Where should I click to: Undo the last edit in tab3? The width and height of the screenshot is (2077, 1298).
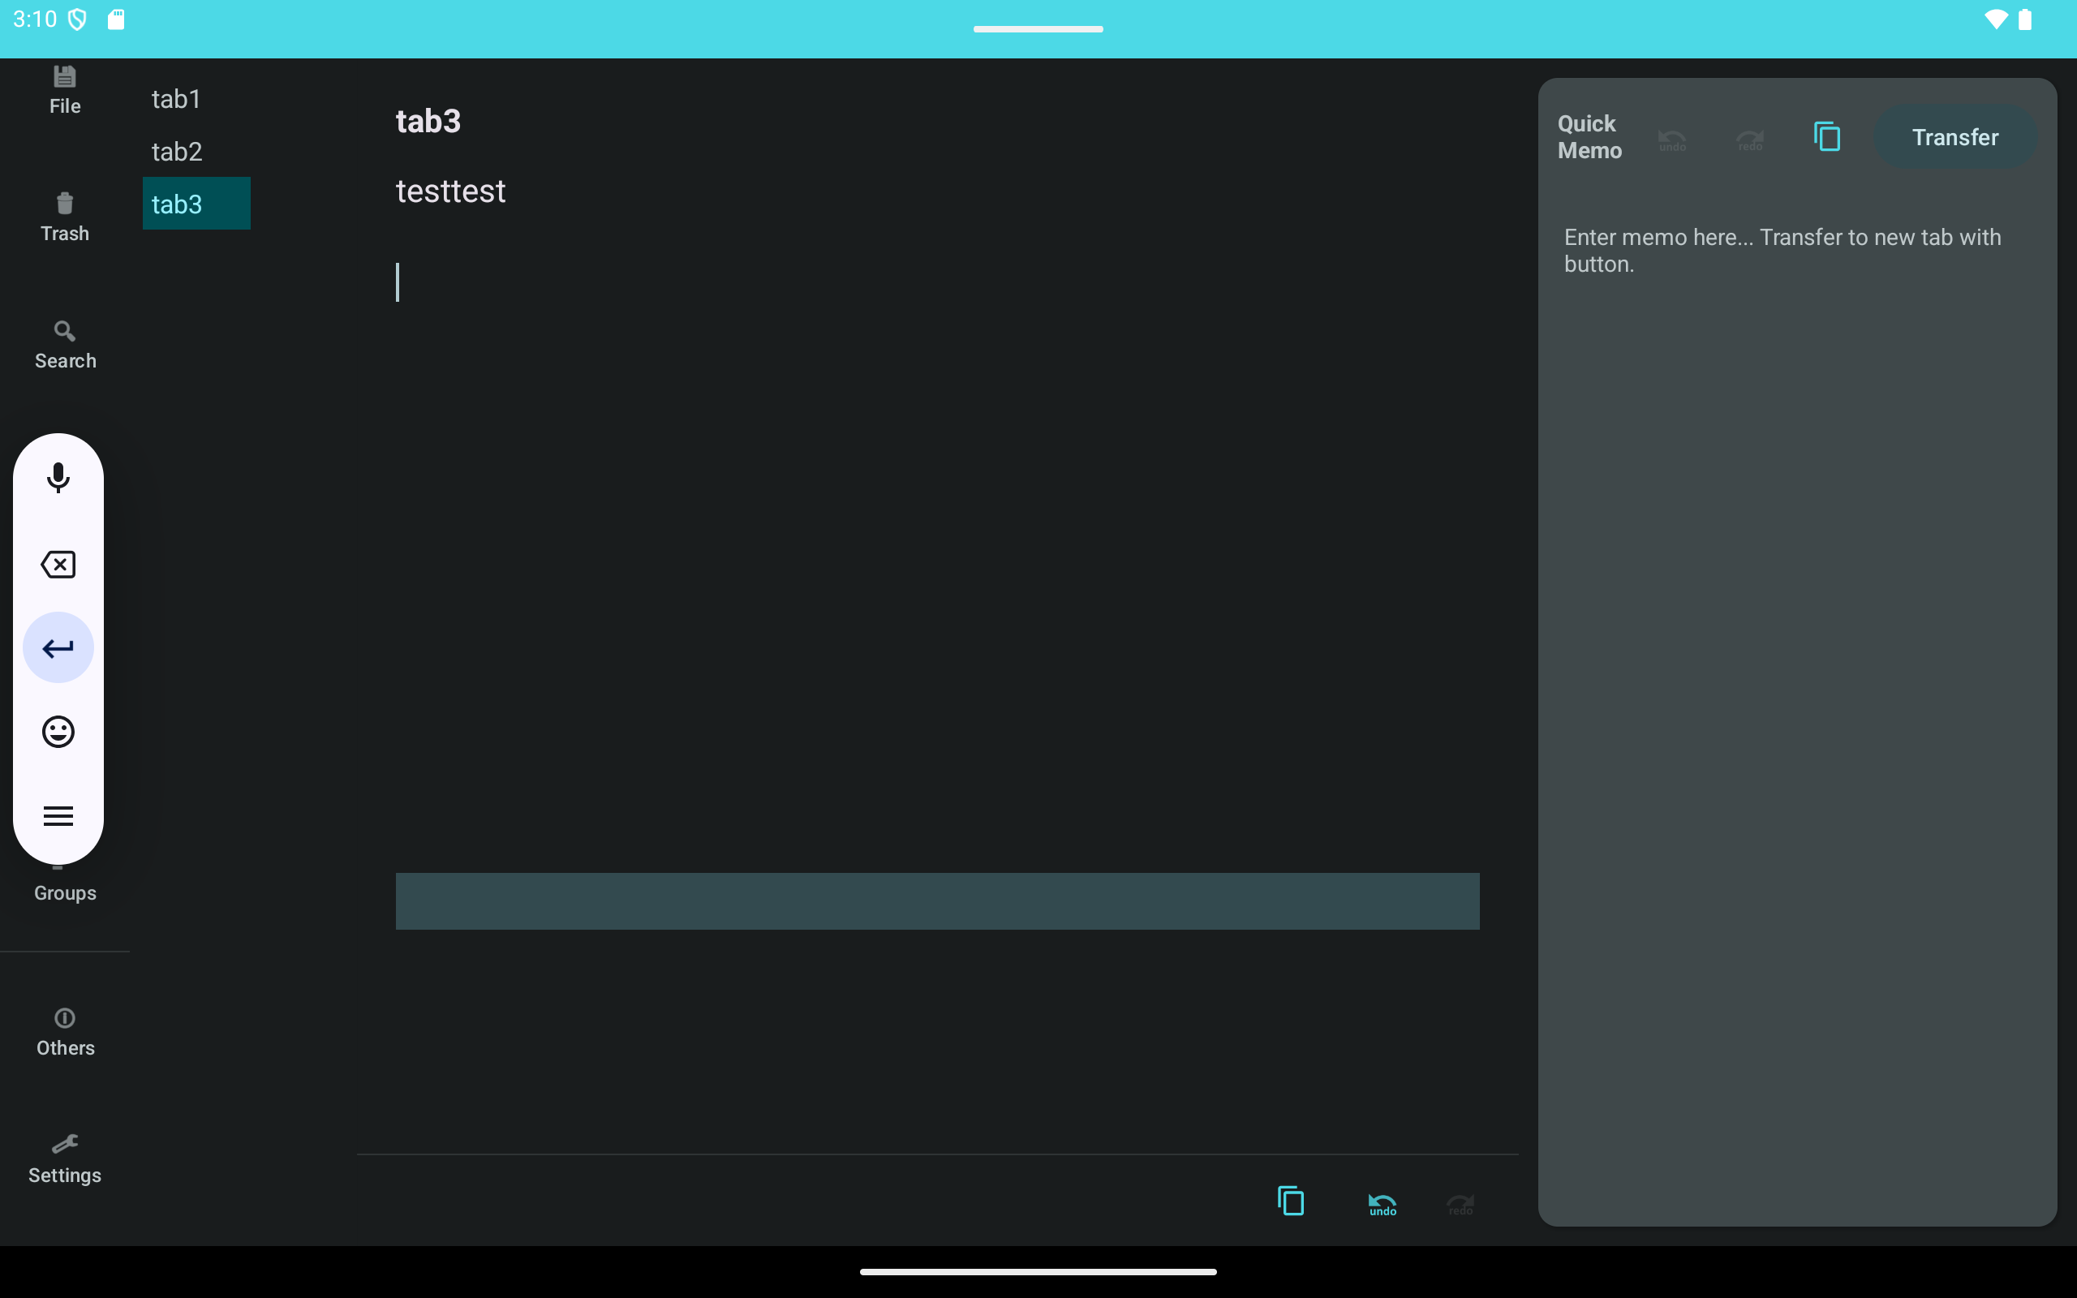tap(1382, 1203)
